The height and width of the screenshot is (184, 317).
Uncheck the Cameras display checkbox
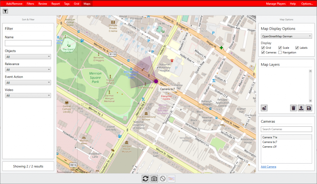(x=263, y=52)
